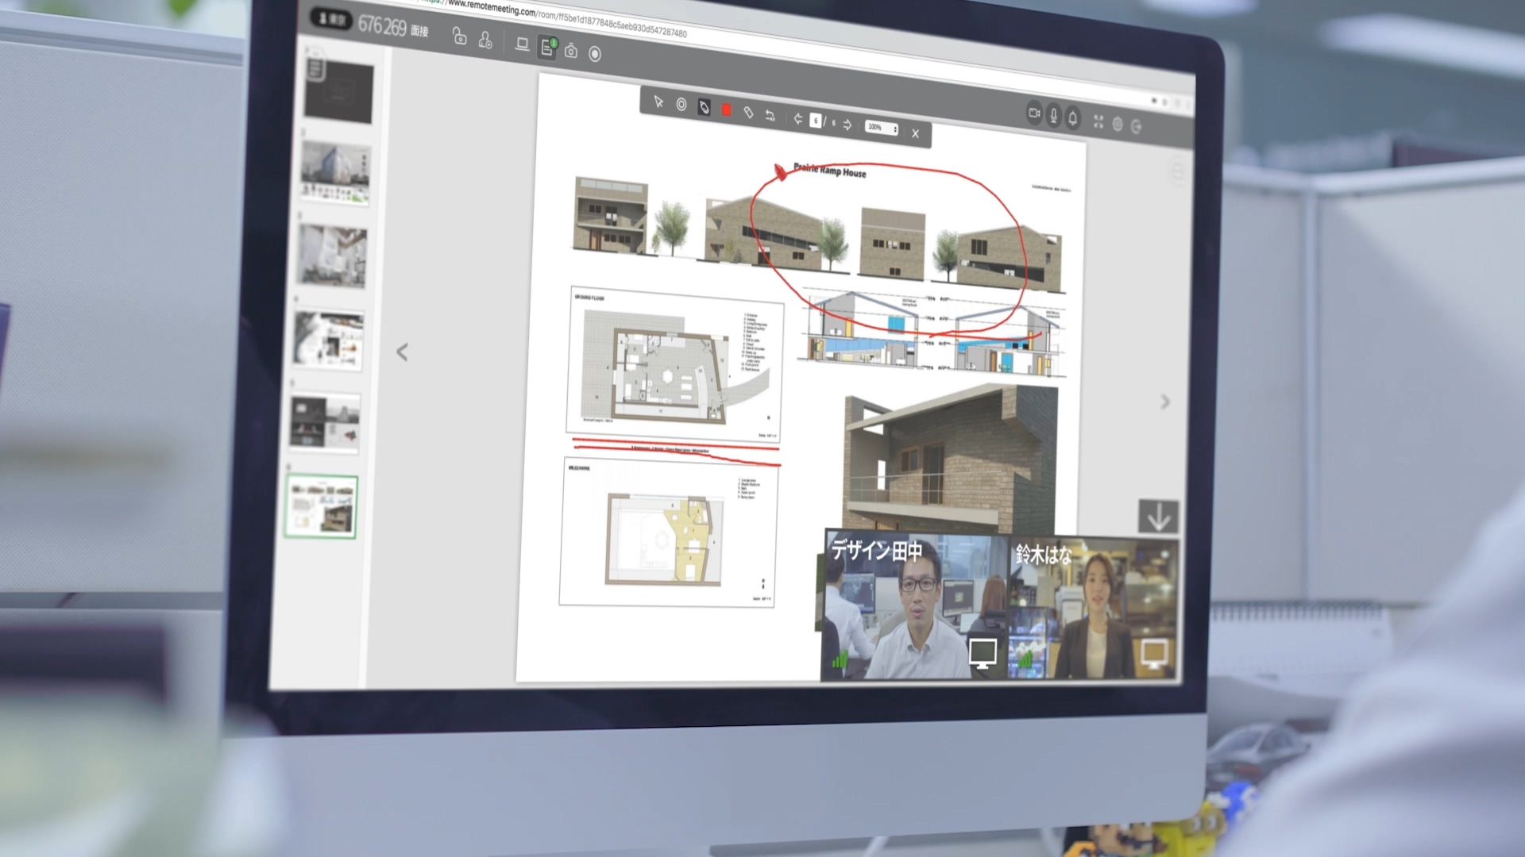Click the screenshot camera icon
Viewport: 1525px width, 857px height.
(x=570, y=51)
